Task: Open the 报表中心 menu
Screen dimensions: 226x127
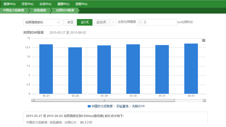Action: pyautogui.click(x=10, y=4)
